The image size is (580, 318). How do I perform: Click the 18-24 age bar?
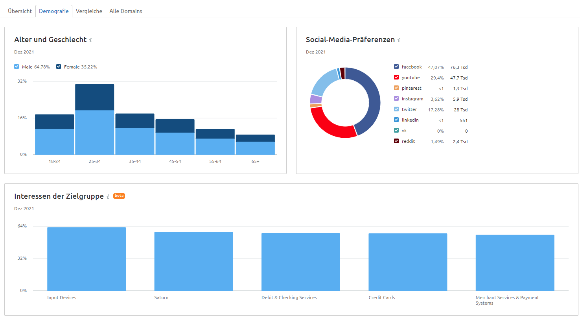(x=55, y=135)
